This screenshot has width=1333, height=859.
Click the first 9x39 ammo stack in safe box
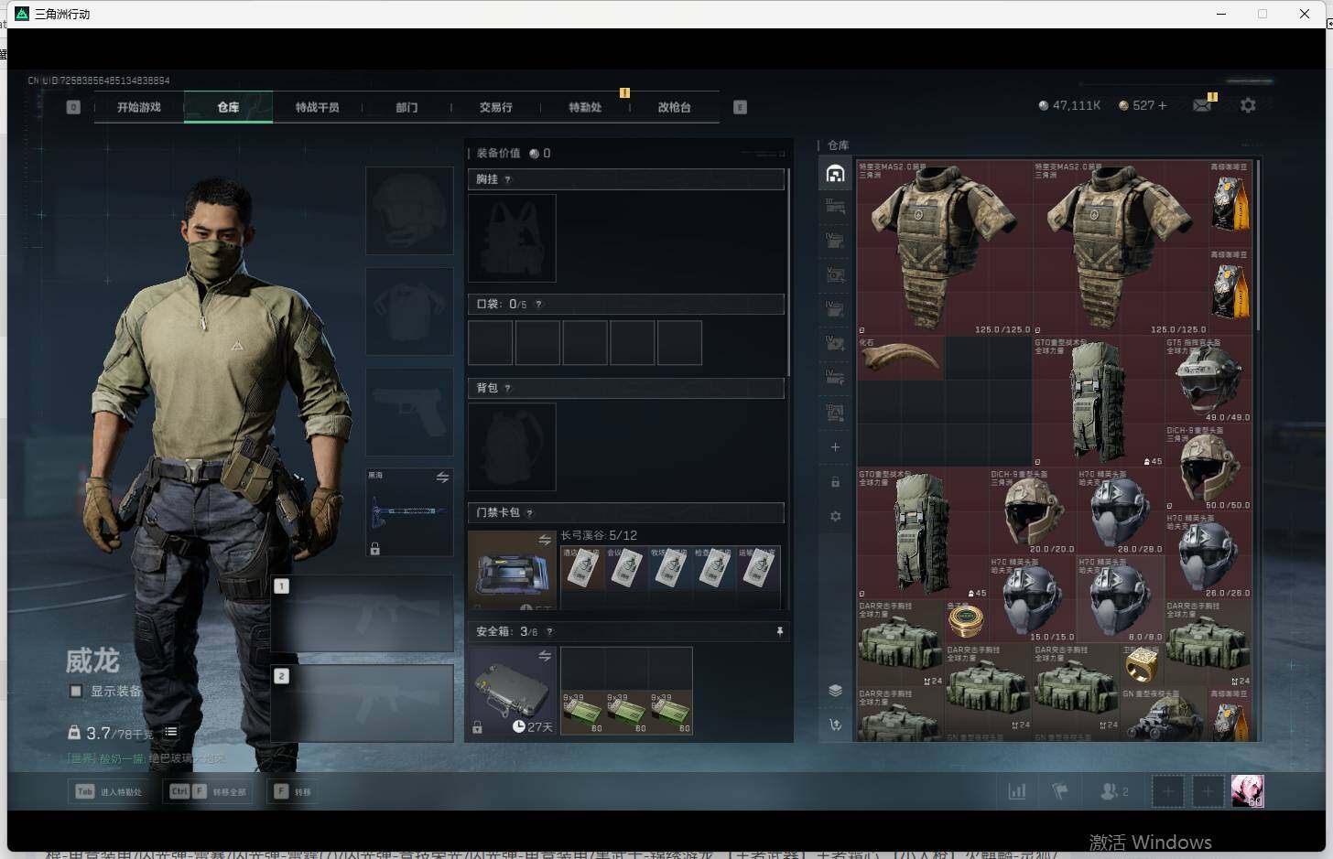coord(582,714)
